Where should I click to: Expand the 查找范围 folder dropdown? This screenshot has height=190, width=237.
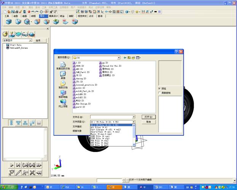[x=119, y=57]
